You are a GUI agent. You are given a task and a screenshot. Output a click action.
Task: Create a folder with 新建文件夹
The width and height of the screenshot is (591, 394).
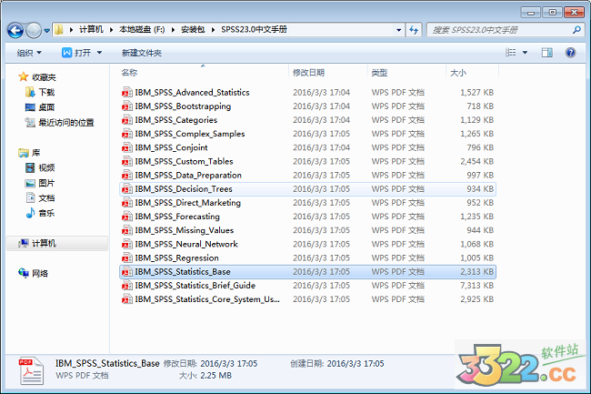[142, 53]
